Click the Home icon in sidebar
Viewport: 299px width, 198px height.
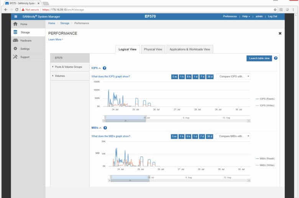click(x=15, y=24)
